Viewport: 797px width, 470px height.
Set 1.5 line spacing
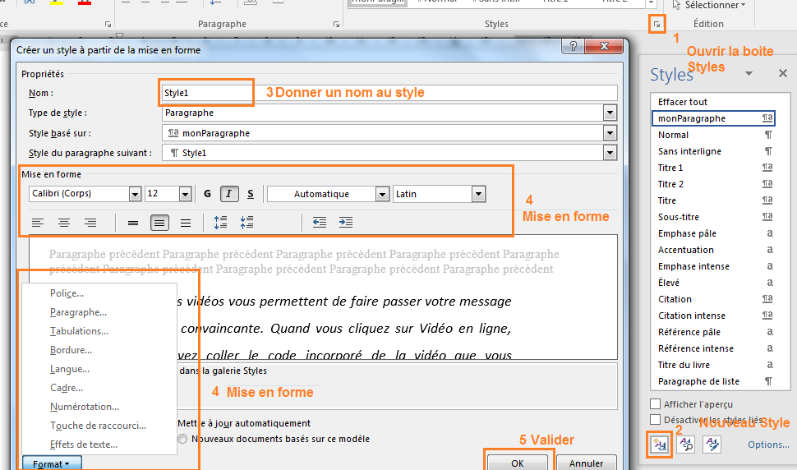[159, 223]
